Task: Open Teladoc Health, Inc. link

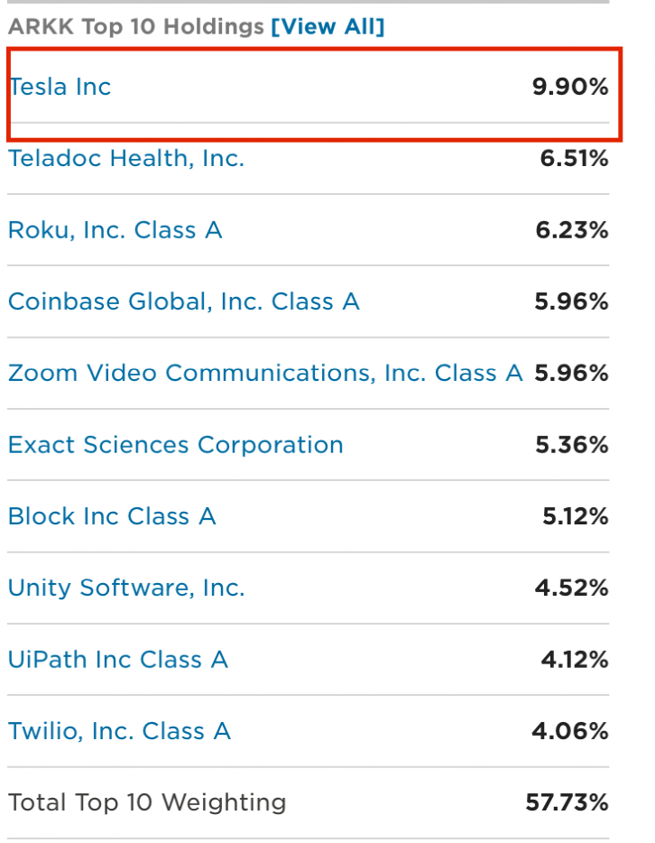Action: pos(126,159)
